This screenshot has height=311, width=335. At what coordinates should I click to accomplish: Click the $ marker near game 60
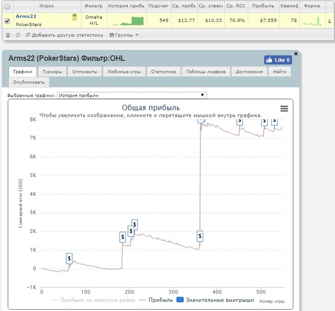(x=69, y=258)
